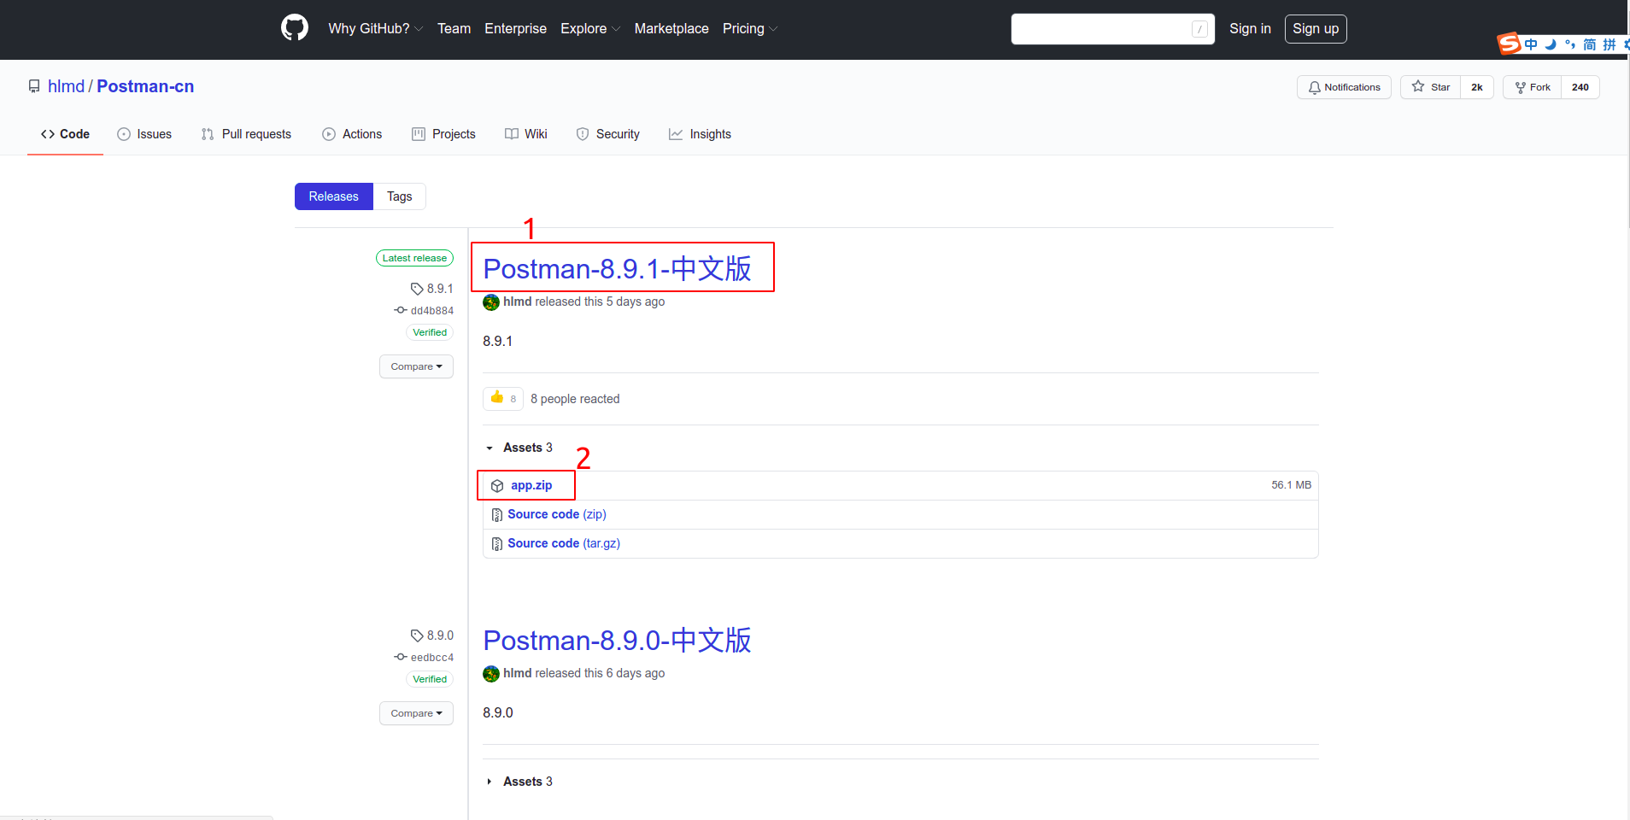This screenshot has height=820, width=1630.
Task: Open the Compare dropdown for release 8.9.1
Action: click(x=416, y=366)
